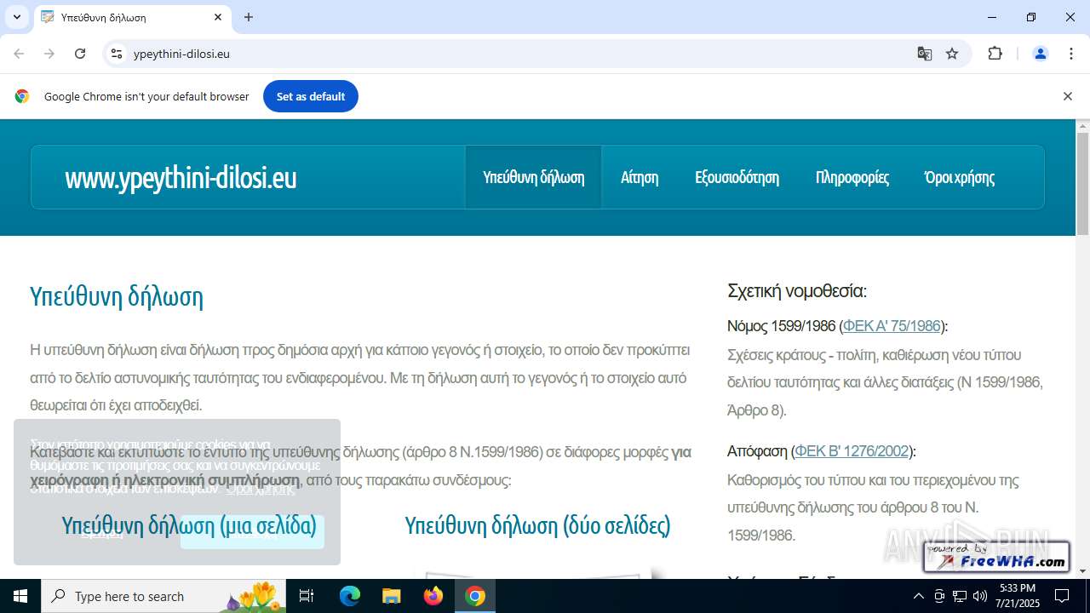The image size is (1090, 613).
Task: Open File Explorer from the taskbar
Action: tap(391, 596)
